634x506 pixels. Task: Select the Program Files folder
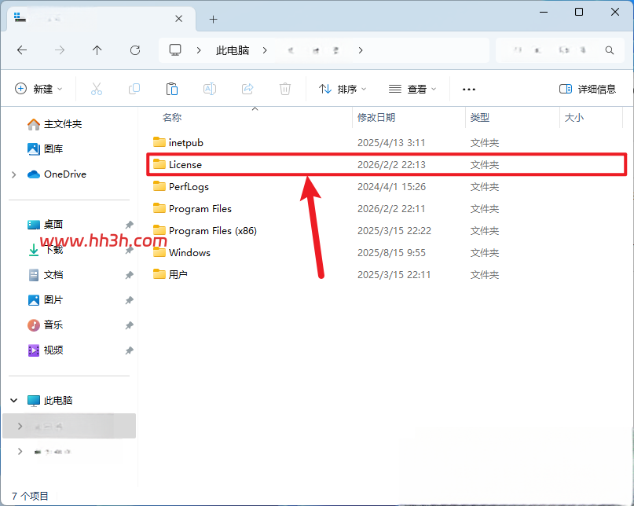(387, 208)
